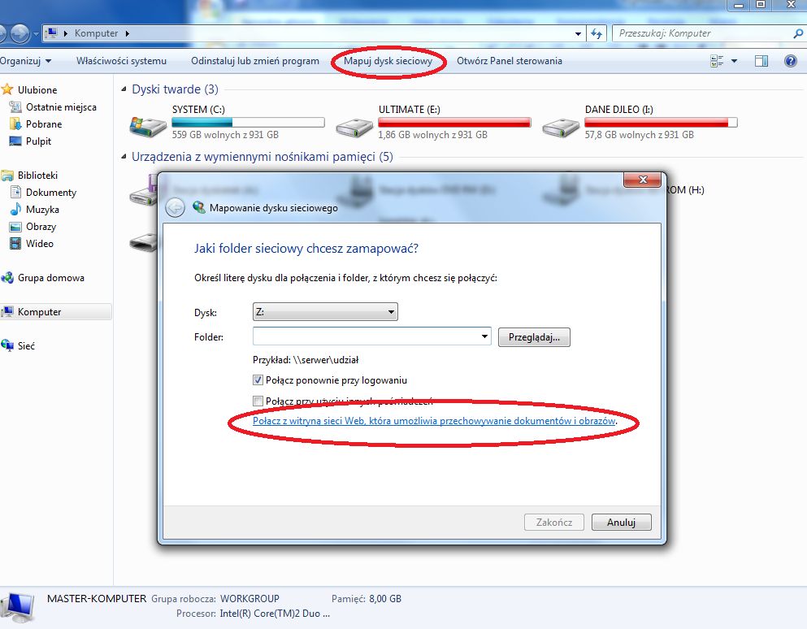
Task: Click the Dyski twarde (3) group header
Action: pyautogui.click(x=175, y=89)
